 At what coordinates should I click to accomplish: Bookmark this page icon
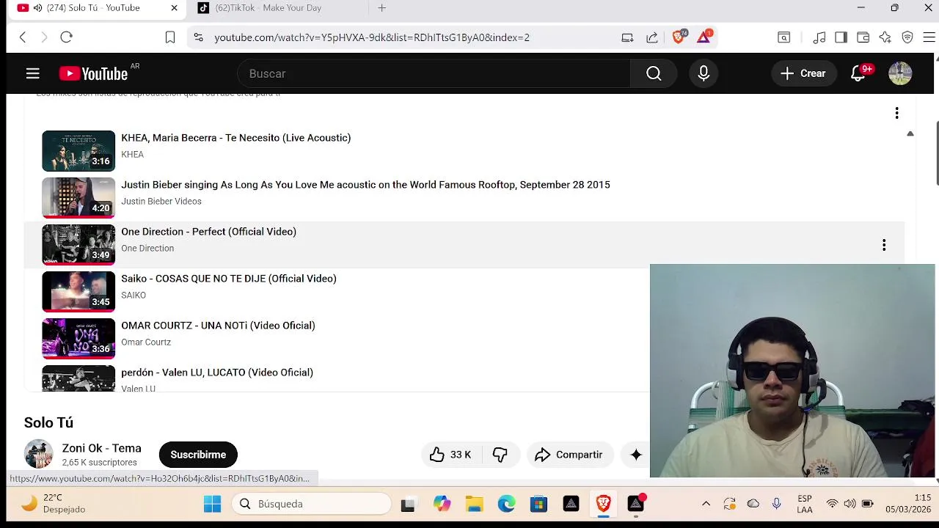[x=170, y=37]
